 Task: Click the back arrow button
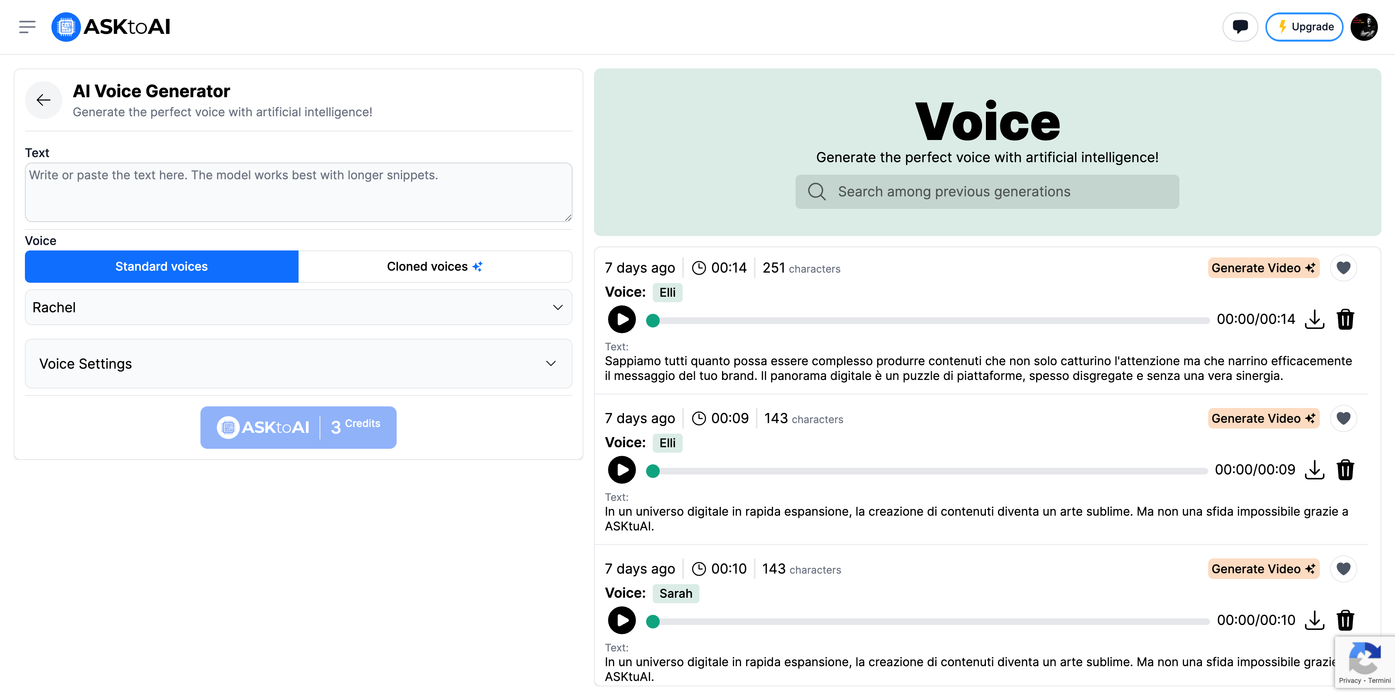(43, 100)
